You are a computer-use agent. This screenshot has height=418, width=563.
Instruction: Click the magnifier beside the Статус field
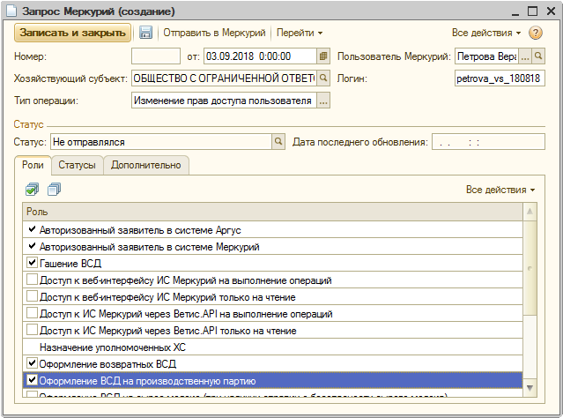coord(278,142)
